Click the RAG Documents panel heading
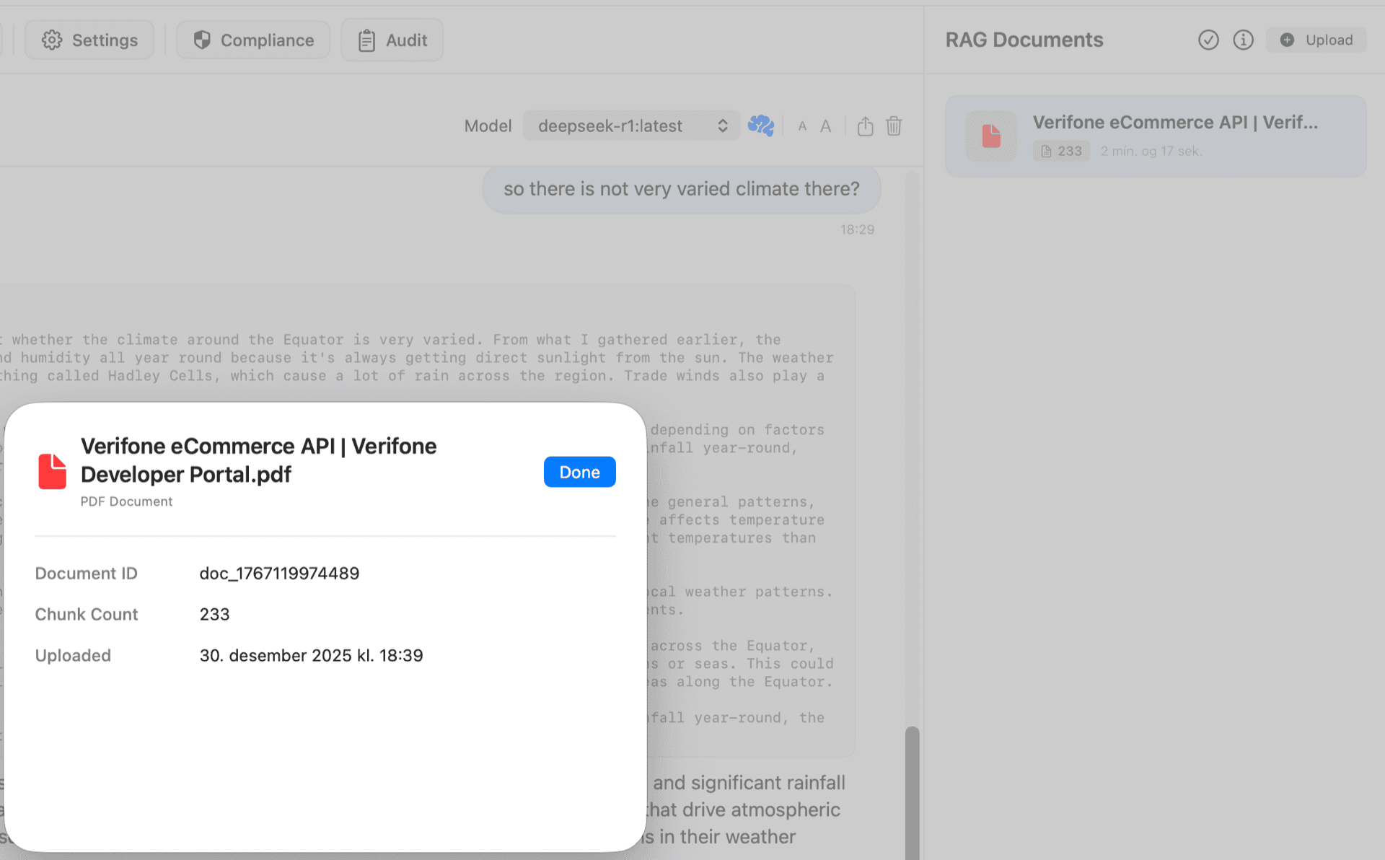Viewport: 1385px width, 860px height. 1024,40
